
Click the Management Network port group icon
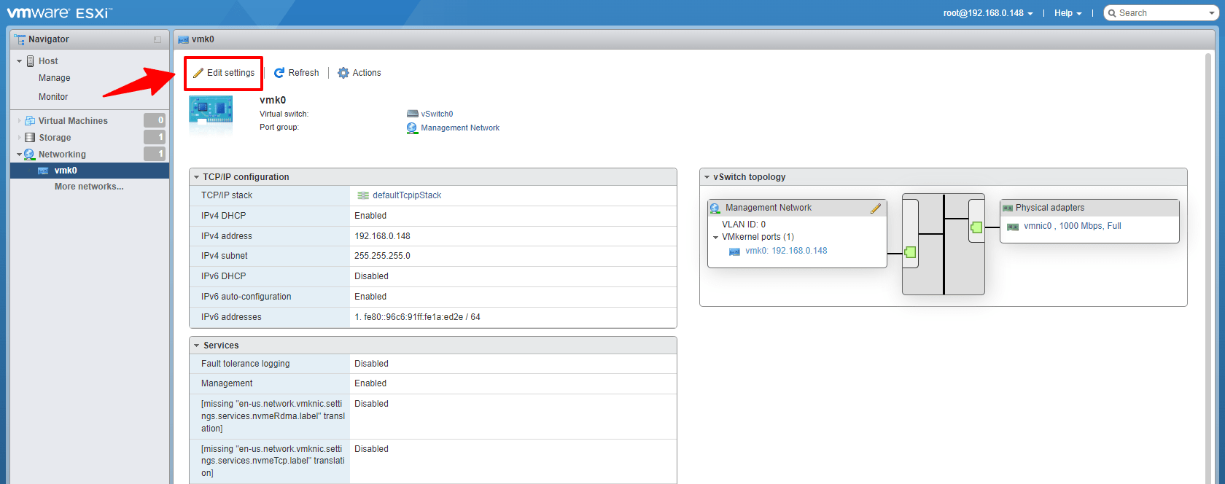(x=412, y=128)
